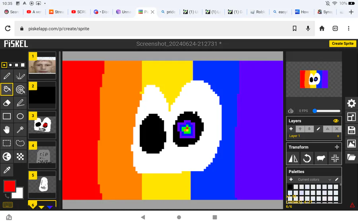Open the Resize panel
This screenshot has width=358, height=224.
point(351,117)
